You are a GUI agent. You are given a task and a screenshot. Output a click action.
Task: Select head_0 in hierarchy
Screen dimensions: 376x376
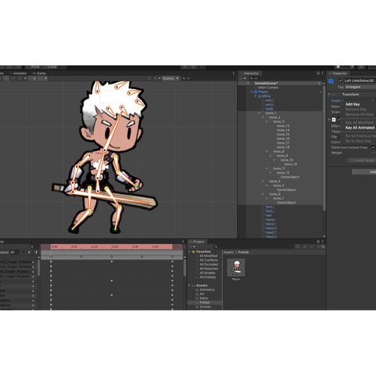point(271,228)
